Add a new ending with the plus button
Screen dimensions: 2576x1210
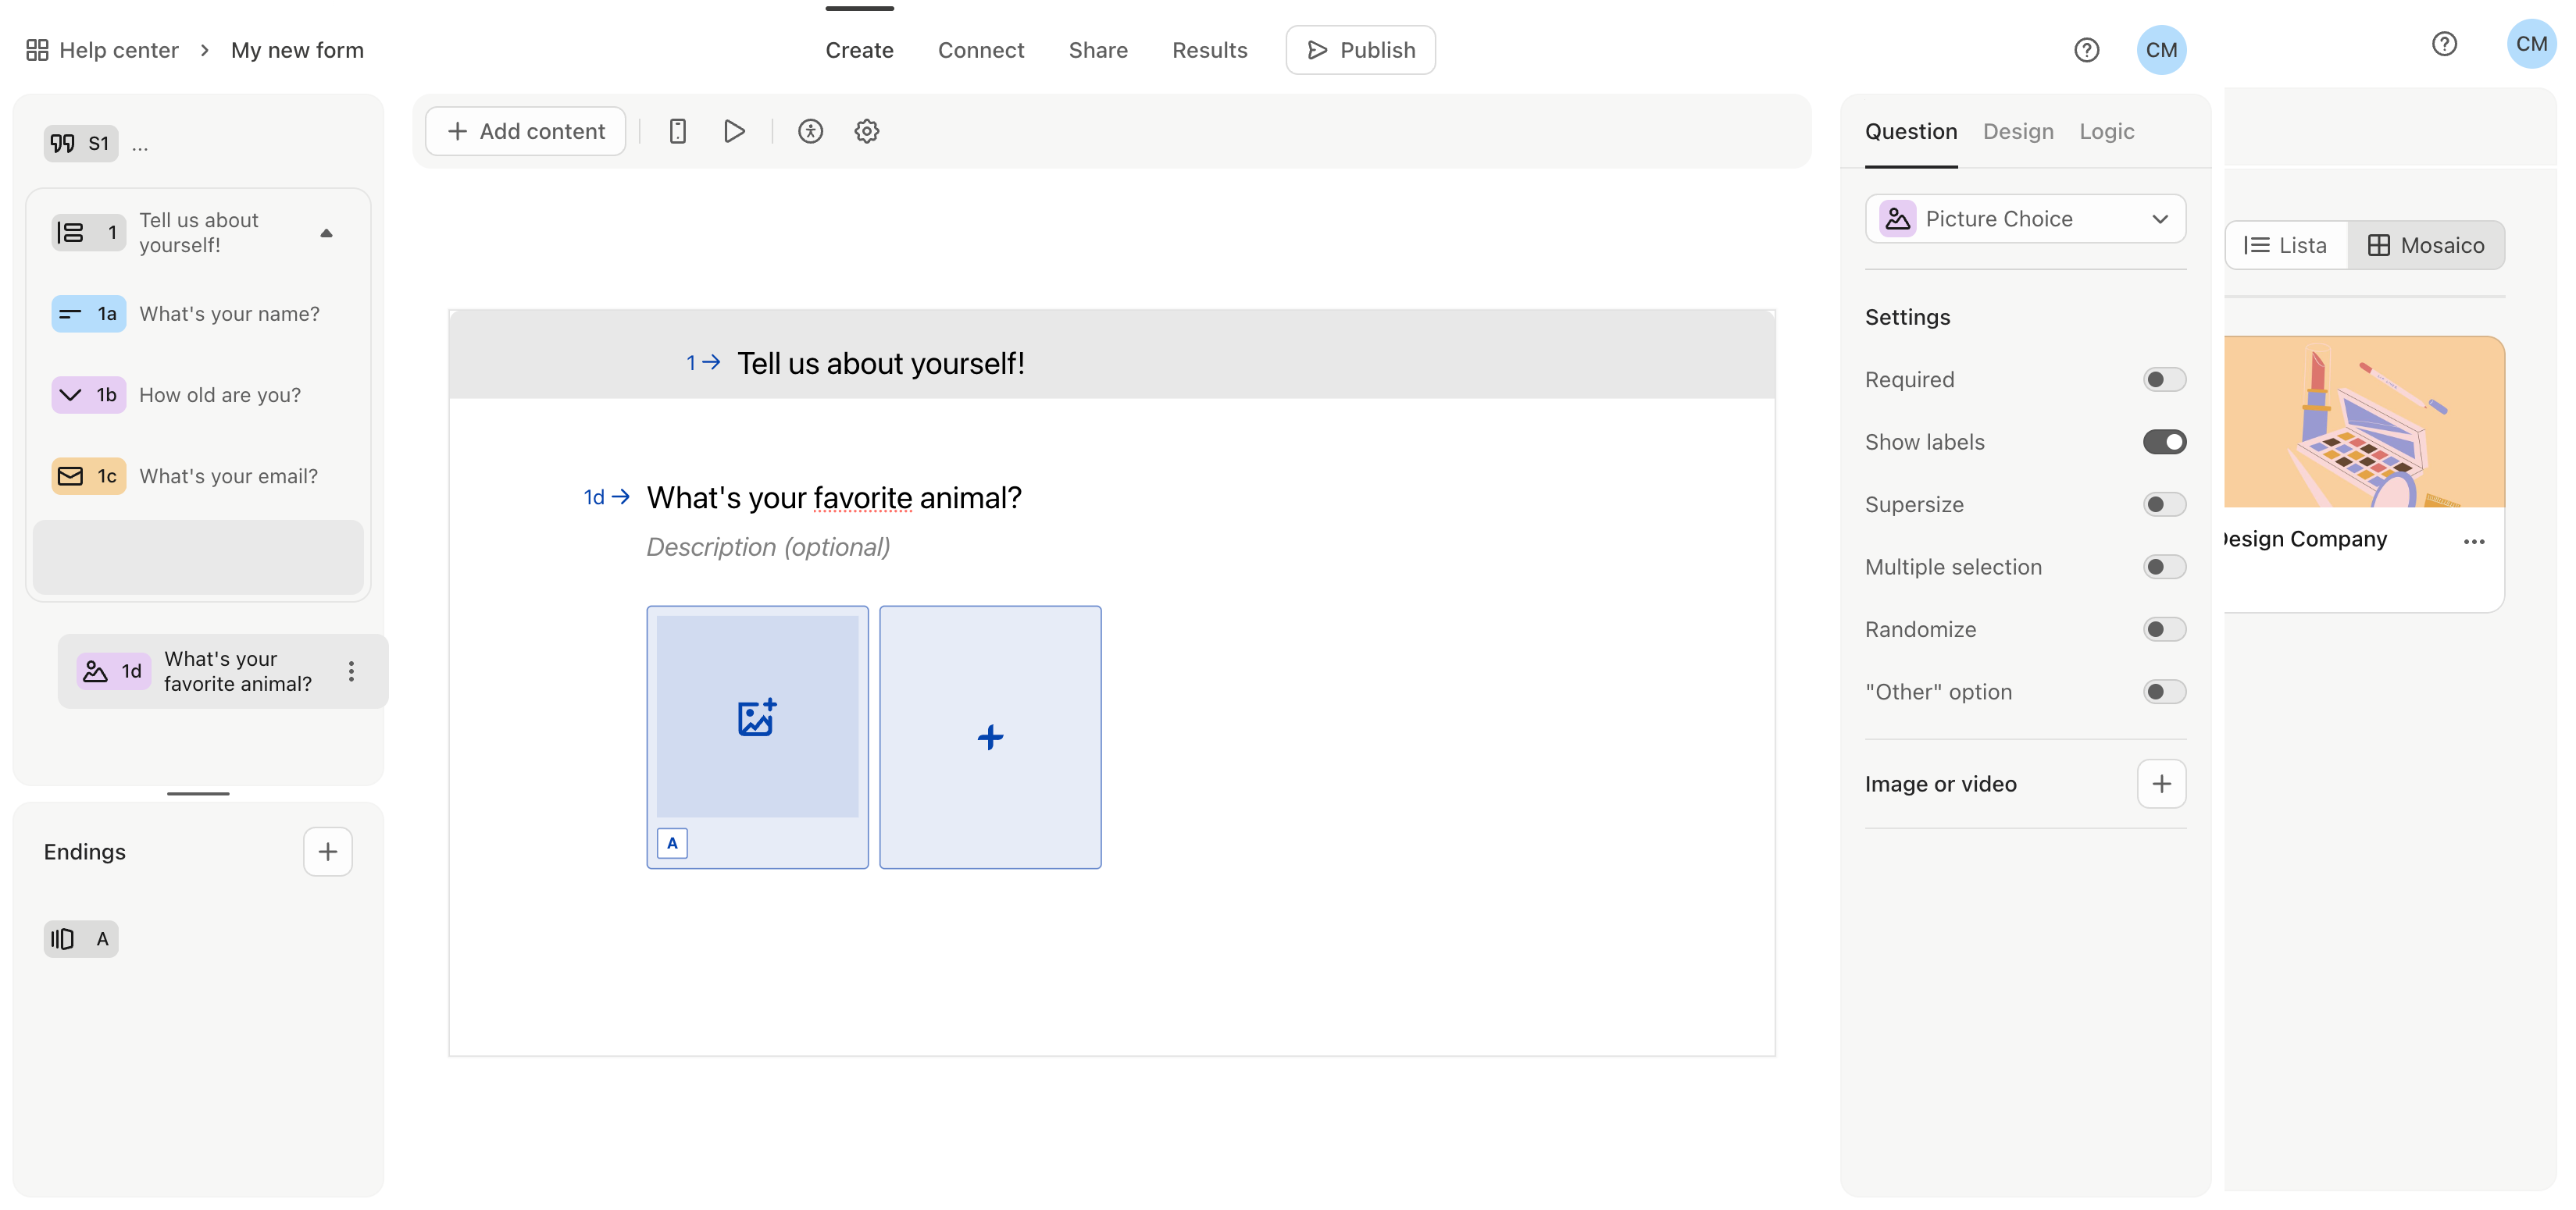pyautogui.click(x=327, y=852)
